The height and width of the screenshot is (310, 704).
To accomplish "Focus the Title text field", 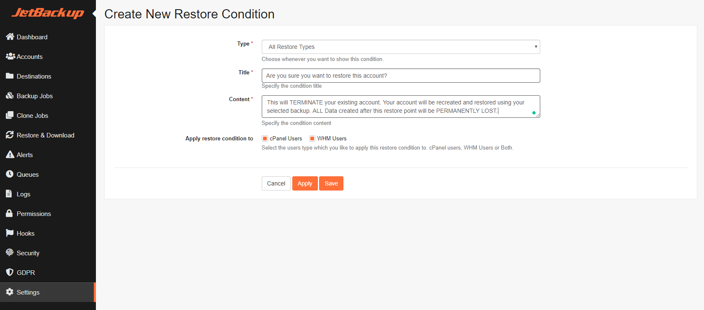I will 401,76.
